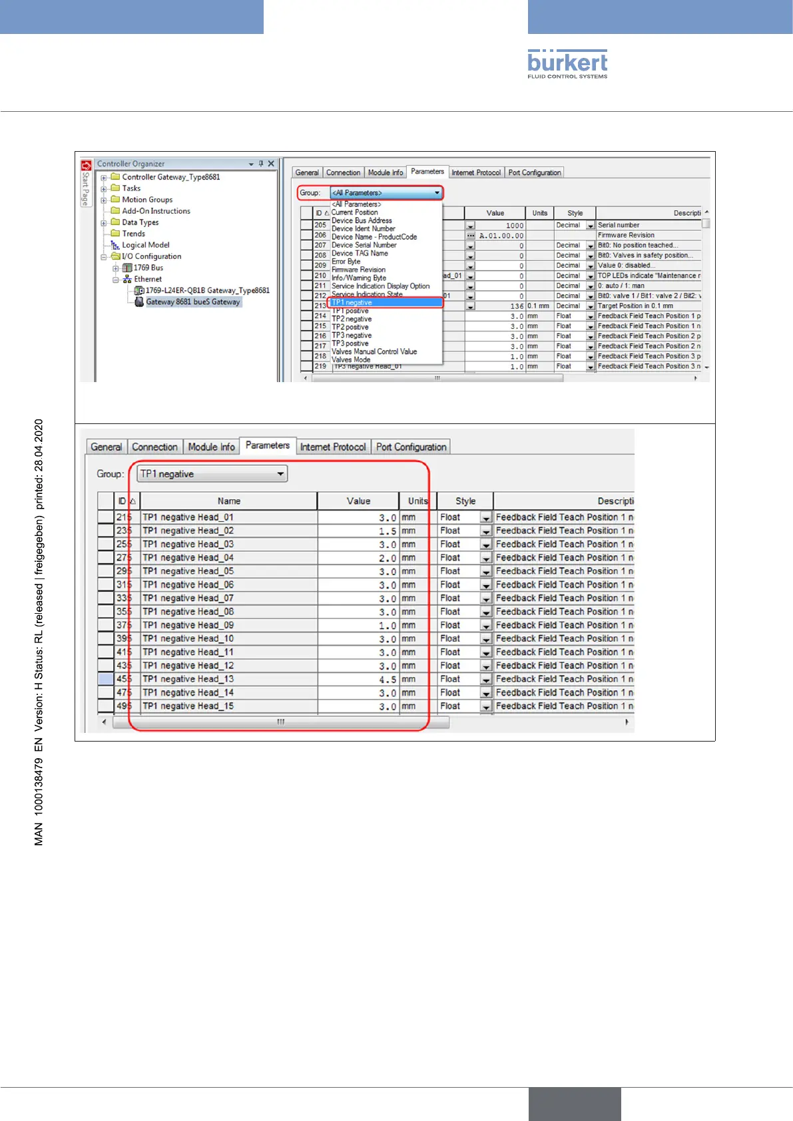793x1121 pixels.
Task: Expand the Data Types node
Action: 104,223
